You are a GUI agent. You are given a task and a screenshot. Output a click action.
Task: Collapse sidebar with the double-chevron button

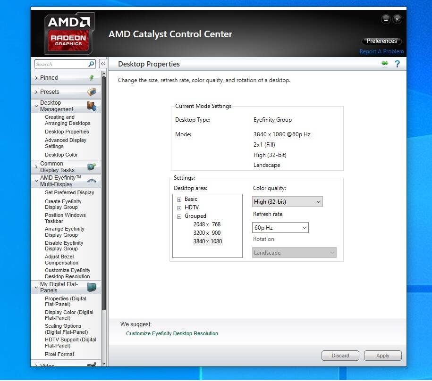pos(102,64)
